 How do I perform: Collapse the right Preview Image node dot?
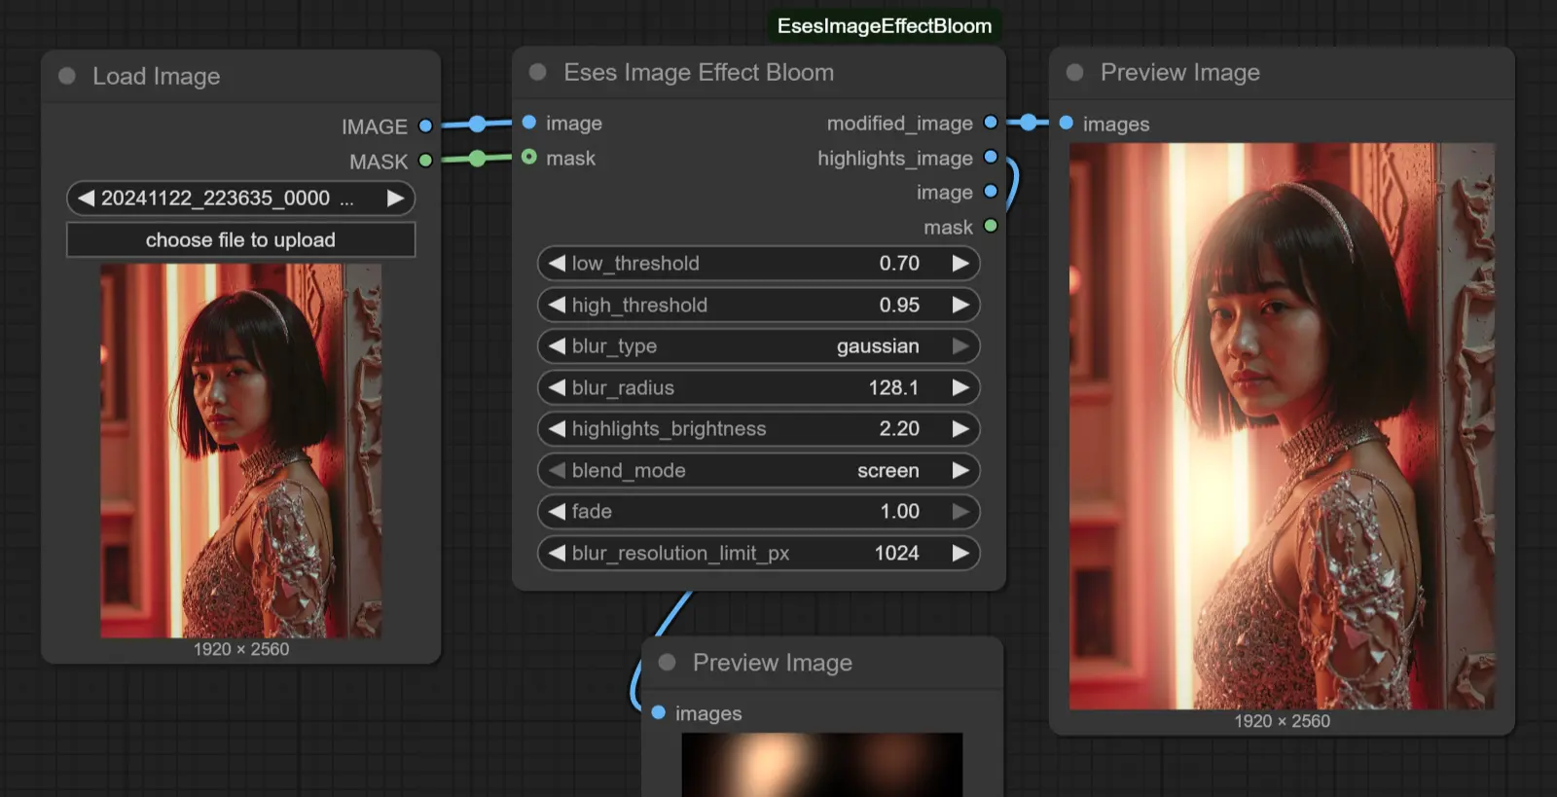tap(1074, 72)
